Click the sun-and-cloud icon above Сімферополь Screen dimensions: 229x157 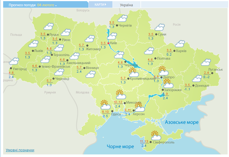tap(155, 135)
